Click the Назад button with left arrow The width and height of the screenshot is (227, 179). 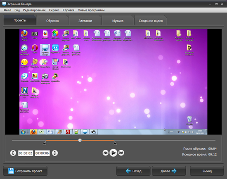pyautogui.click(x=133, y=171)
